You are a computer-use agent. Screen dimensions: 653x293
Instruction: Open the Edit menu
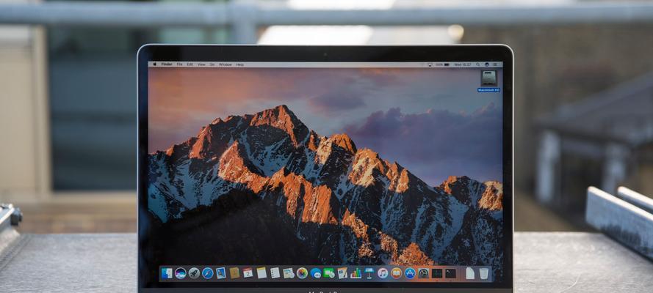(x=190, y=64)
